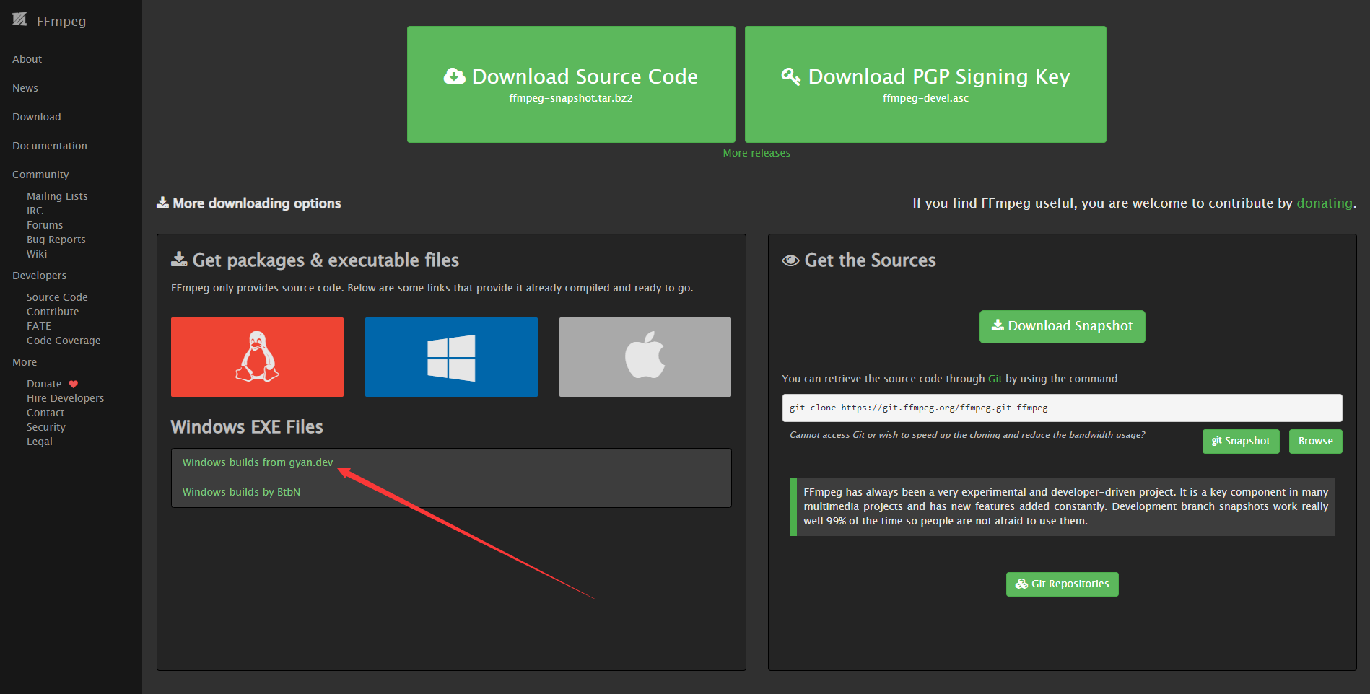Open Developers section in sidebar

pyautogui.click(x=39, y=276)
